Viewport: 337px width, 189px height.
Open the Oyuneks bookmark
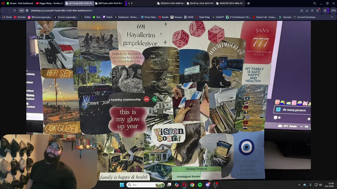285,17
